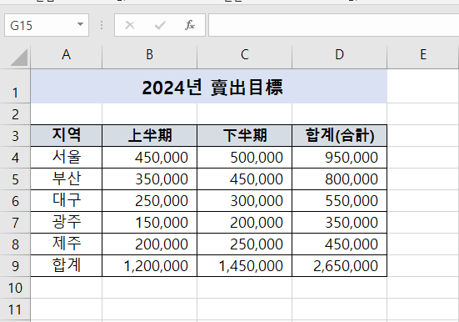
Task: Click 서울 total value 950,000
Action: coord(340,157)
